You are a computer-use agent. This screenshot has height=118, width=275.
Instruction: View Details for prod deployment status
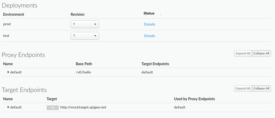[x=149, y=24]
